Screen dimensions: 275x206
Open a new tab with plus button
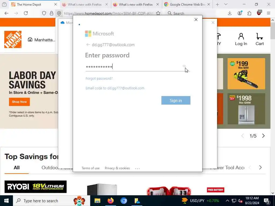coord(218,5)
